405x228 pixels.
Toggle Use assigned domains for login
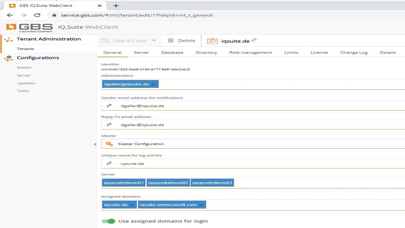tap(108, 221)
